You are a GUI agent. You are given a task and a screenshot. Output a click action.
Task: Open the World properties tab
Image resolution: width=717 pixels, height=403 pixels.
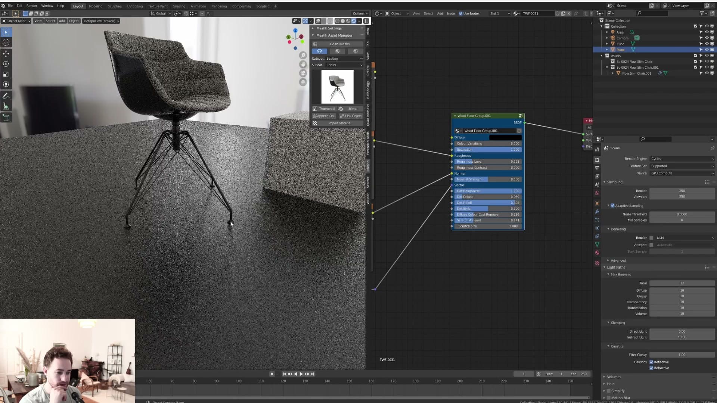coord(597,193)
